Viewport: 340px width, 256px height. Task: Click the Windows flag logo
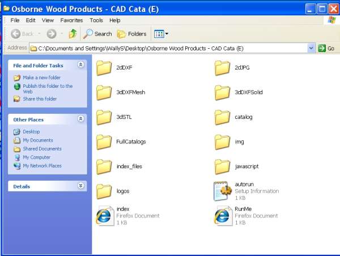pos(331,20)
